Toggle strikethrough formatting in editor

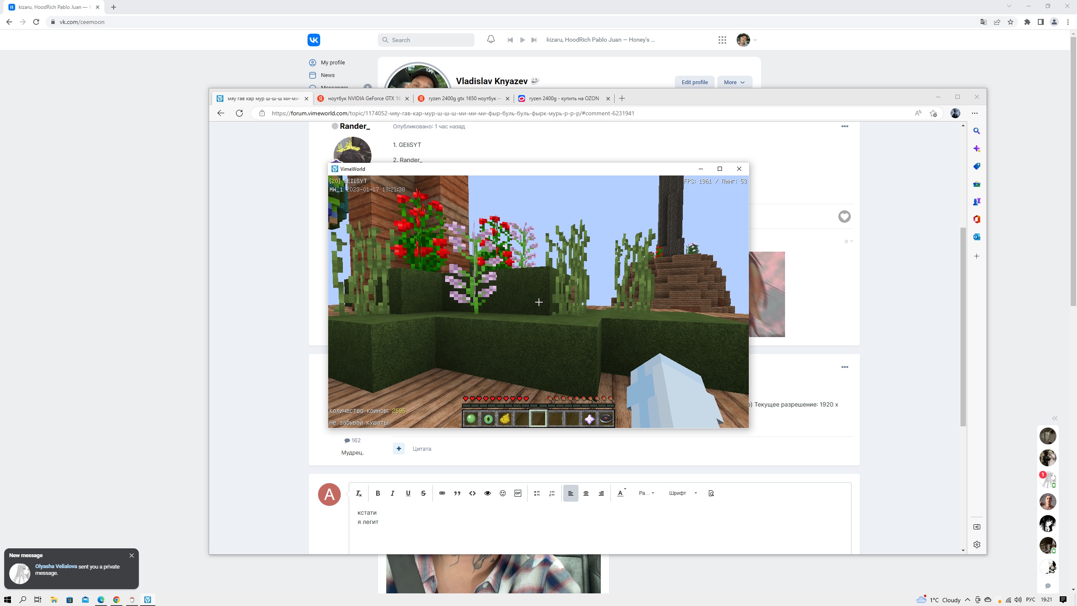(423, 493)
